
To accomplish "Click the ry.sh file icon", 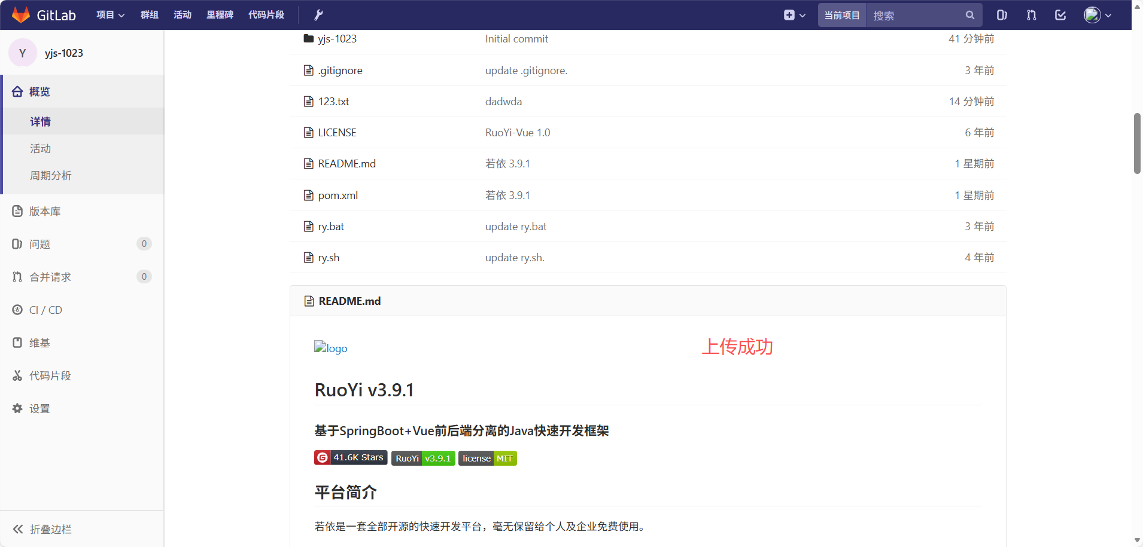I will (309, 258).
